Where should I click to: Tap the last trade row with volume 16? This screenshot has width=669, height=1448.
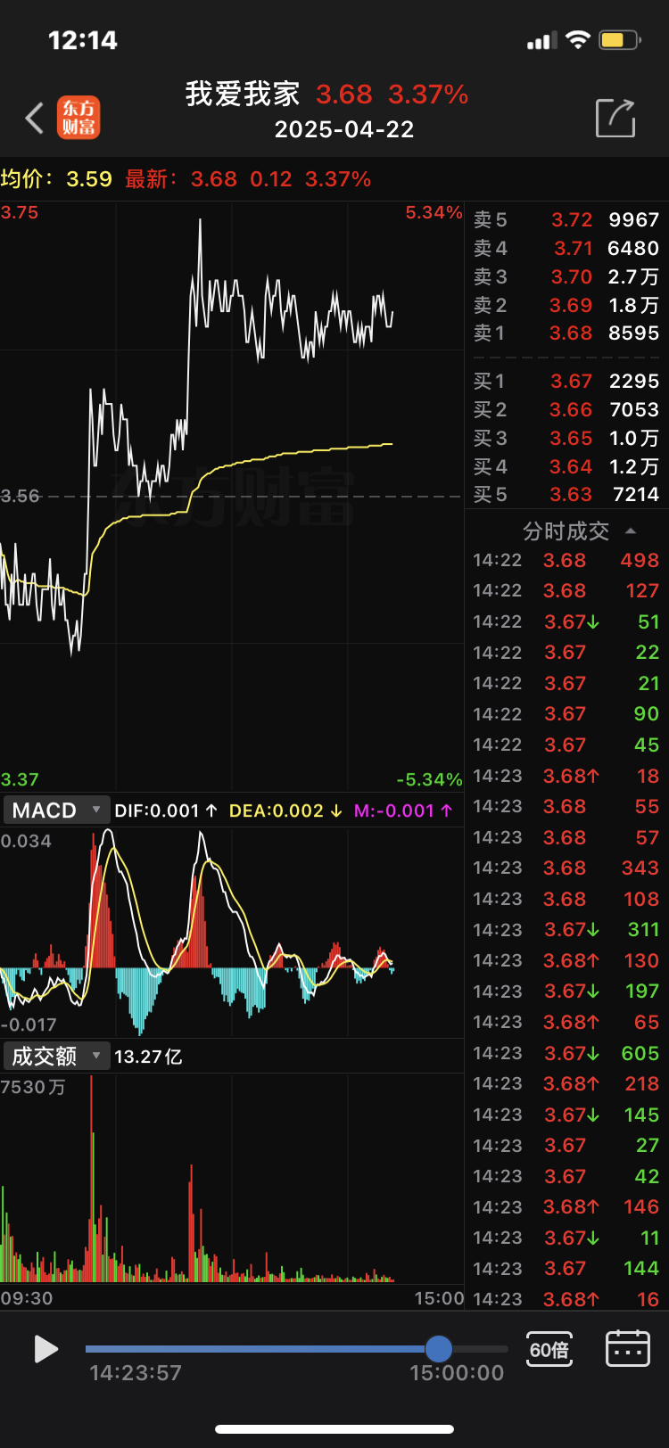click(566, 1299)
